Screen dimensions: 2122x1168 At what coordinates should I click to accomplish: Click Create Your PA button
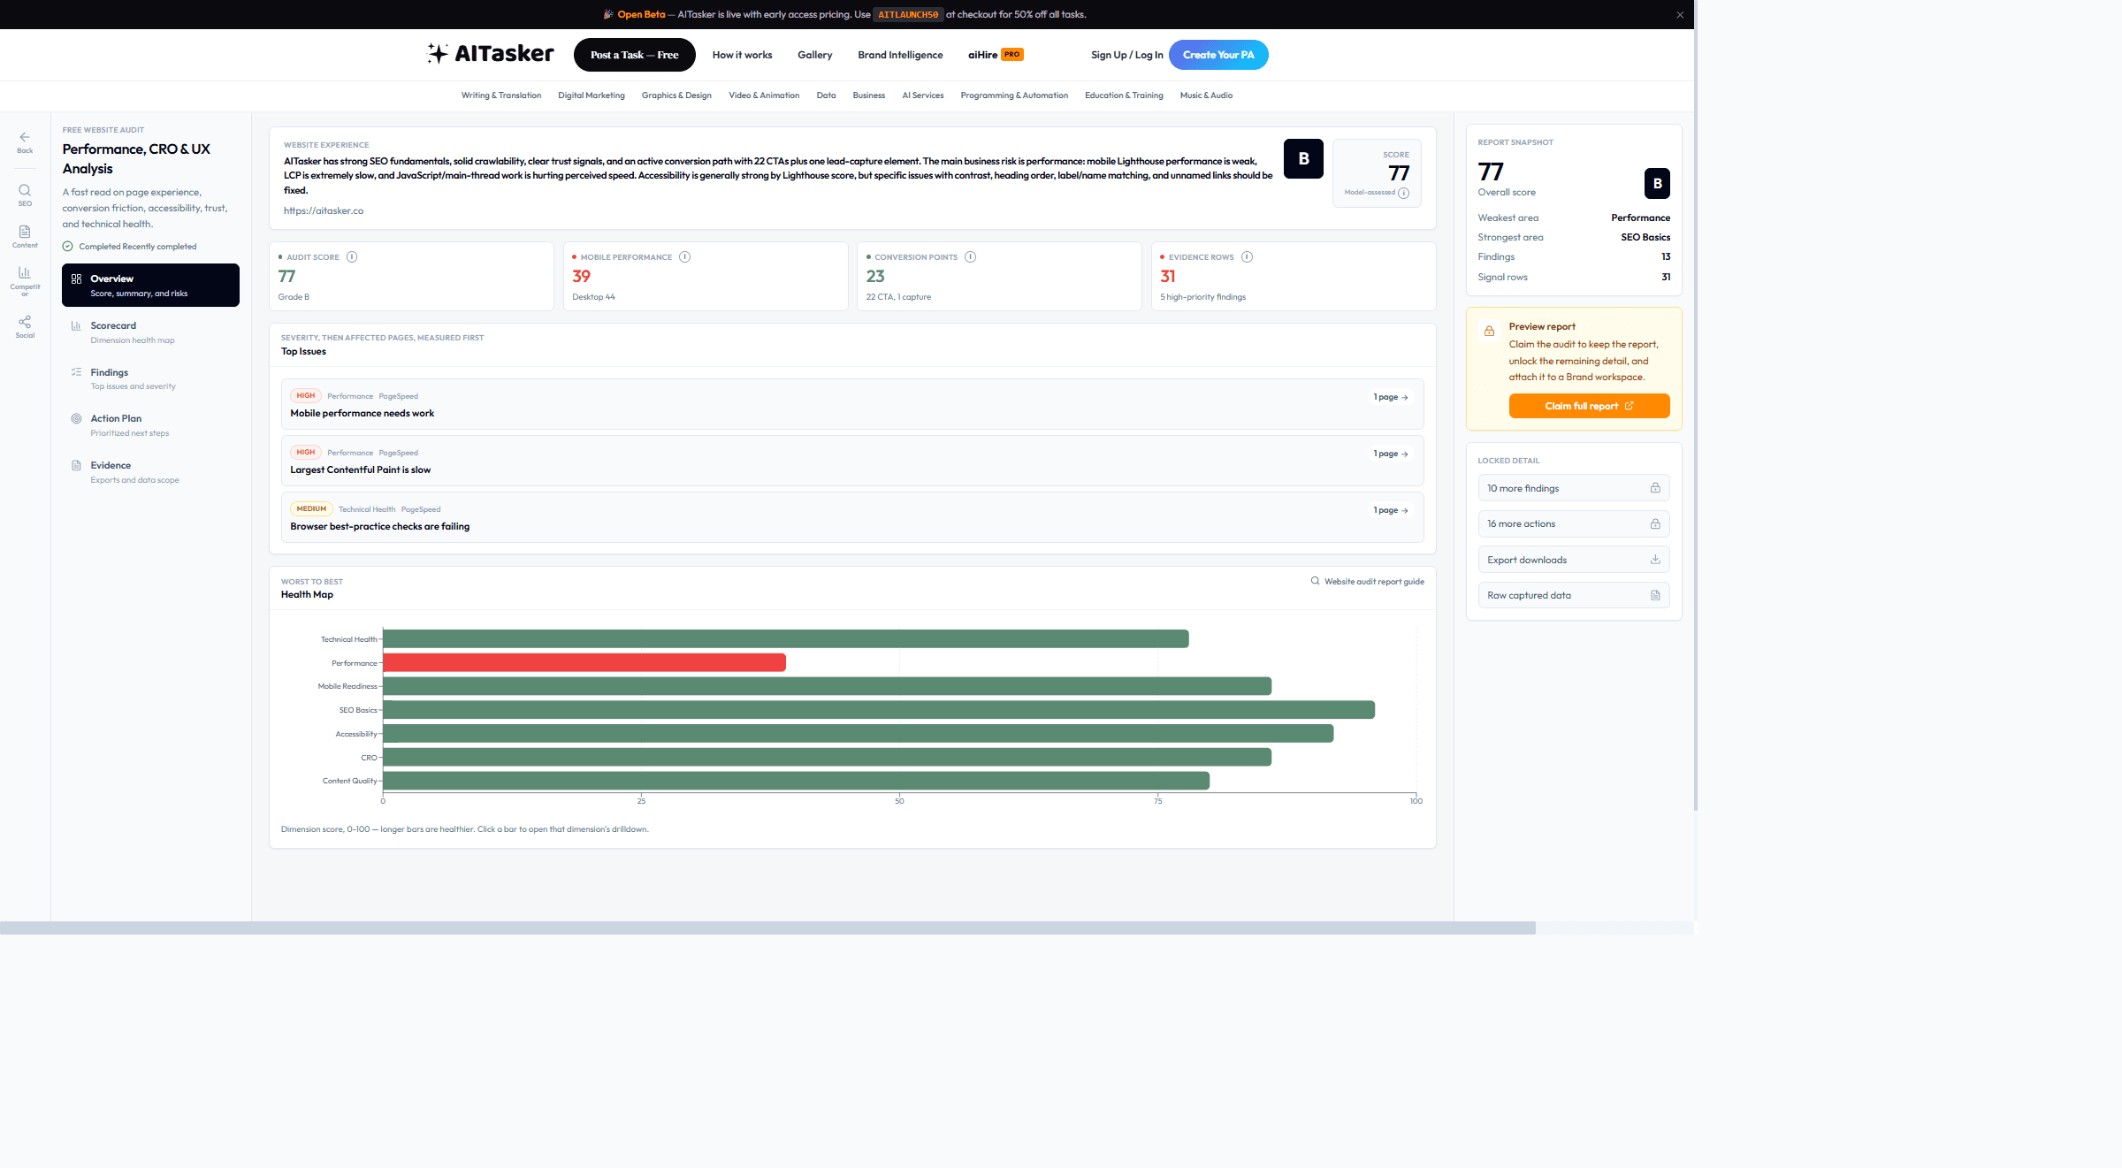pos(1218,55)
